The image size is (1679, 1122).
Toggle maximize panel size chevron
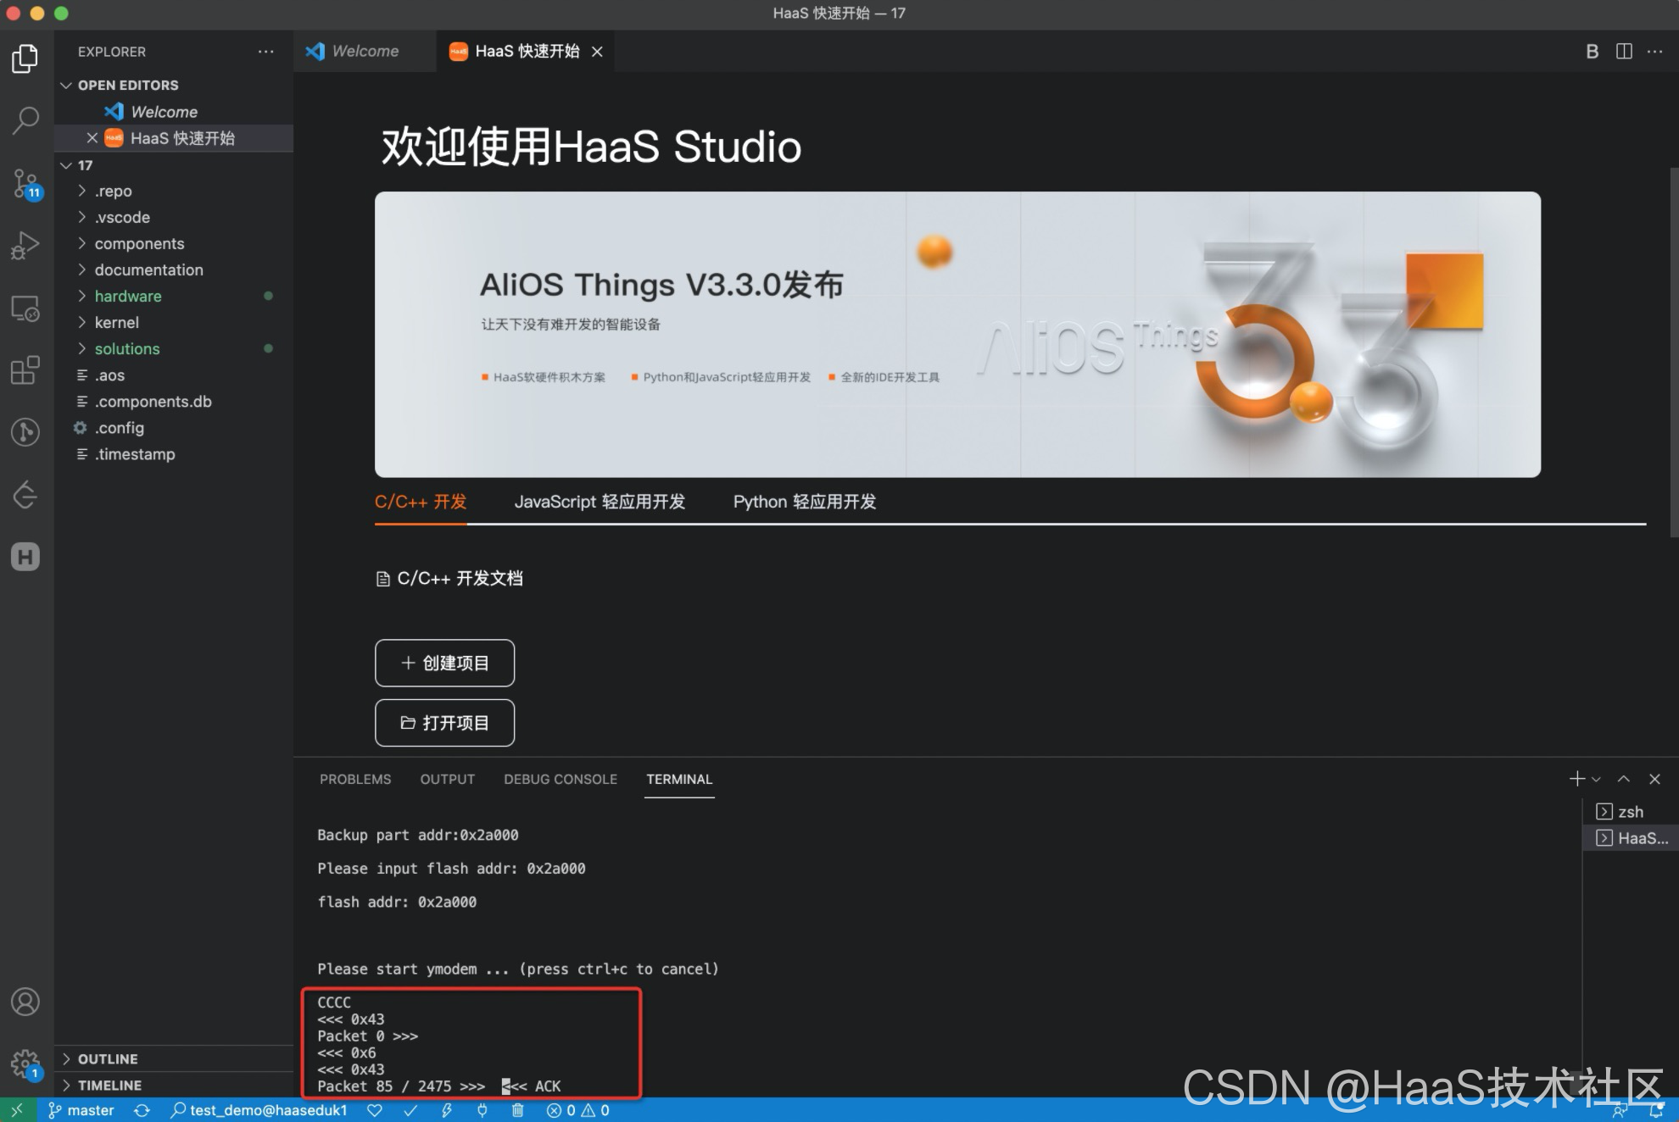coord(1624,779)
